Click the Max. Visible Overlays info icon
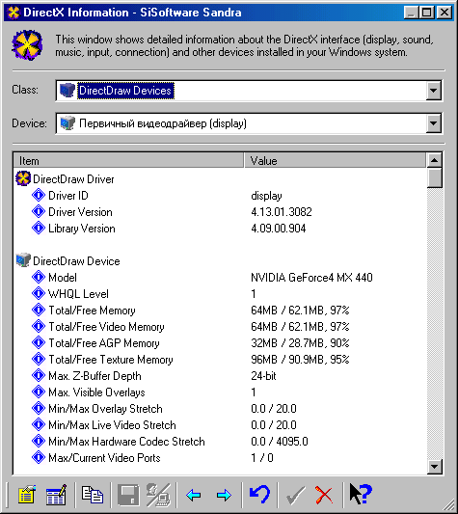Viewport: 458px width, 514px height. (39, 392)
